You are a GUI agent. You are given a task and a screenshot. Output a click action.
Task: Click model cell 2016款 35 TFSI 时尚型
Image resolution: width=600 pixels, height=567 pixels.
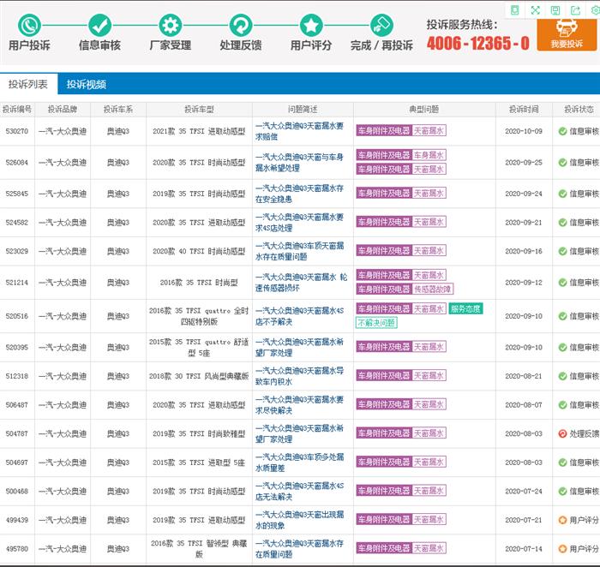[x=199, y=283]
